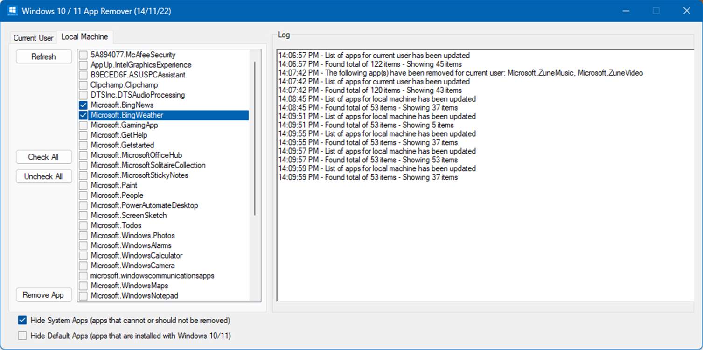
Task: Click log line 'Showing 5 items'
Action: [366, 125]
